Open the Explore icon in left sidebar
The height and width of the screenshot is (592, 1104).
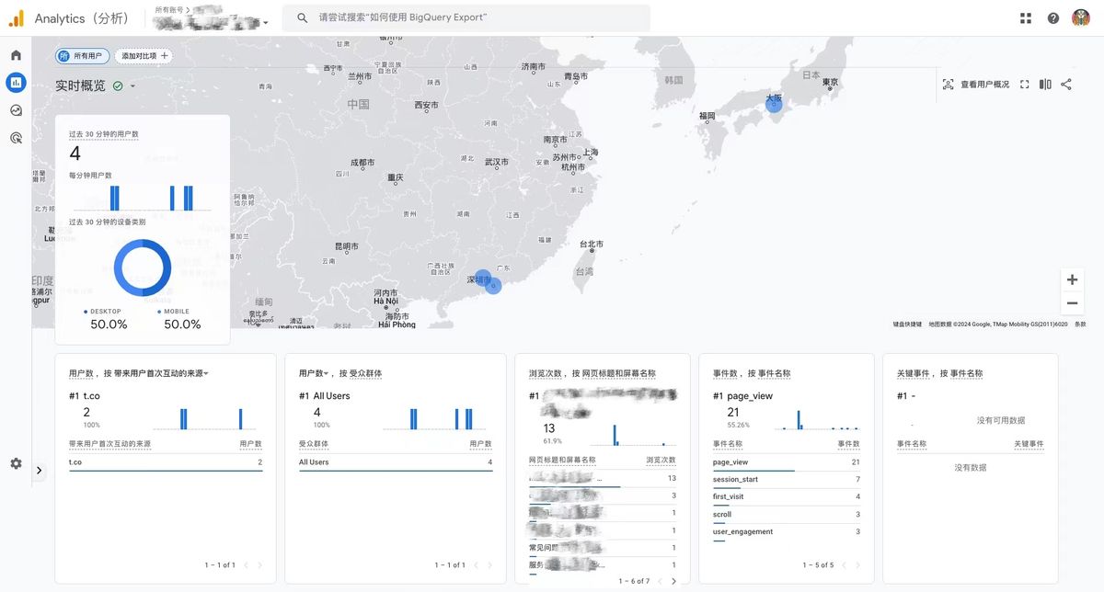tap(16, 110)
